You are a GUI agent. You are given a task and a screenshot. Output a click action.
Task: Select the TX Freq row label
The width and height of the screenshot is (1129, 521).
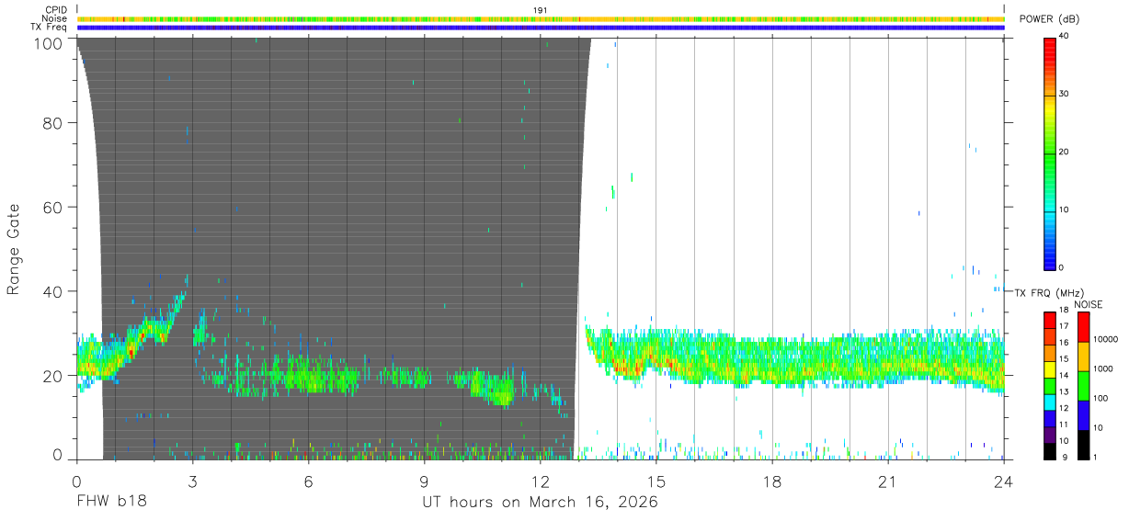(50, 28)
